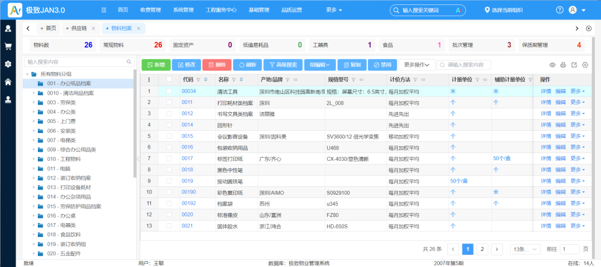Click the 请输入搜索内容 table search field
601x267 pixels.
coord(464,65)
